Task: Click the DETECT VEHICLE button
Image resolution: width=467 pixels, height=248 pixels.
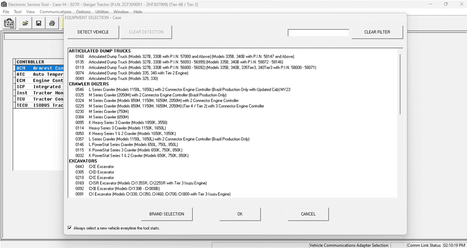Action: point(93,32)
